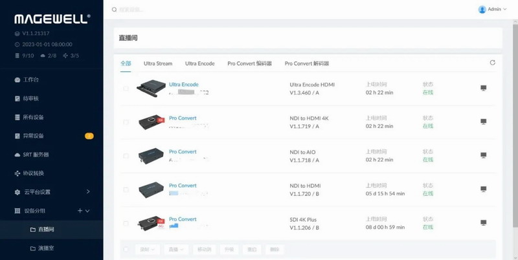Open 协议转换 in the sidebar
Viewport: 518px width, 260px height.
click(x=17, y=173)
